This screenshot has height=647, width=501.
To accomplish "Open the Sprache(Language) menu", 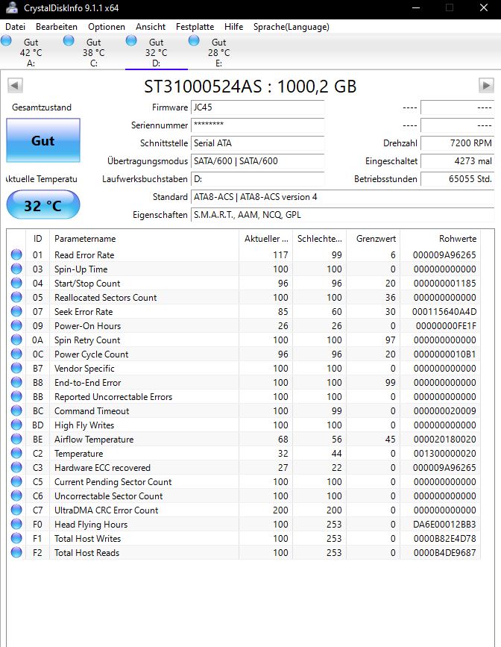I will pyautogui.click(x=291, y=27).
